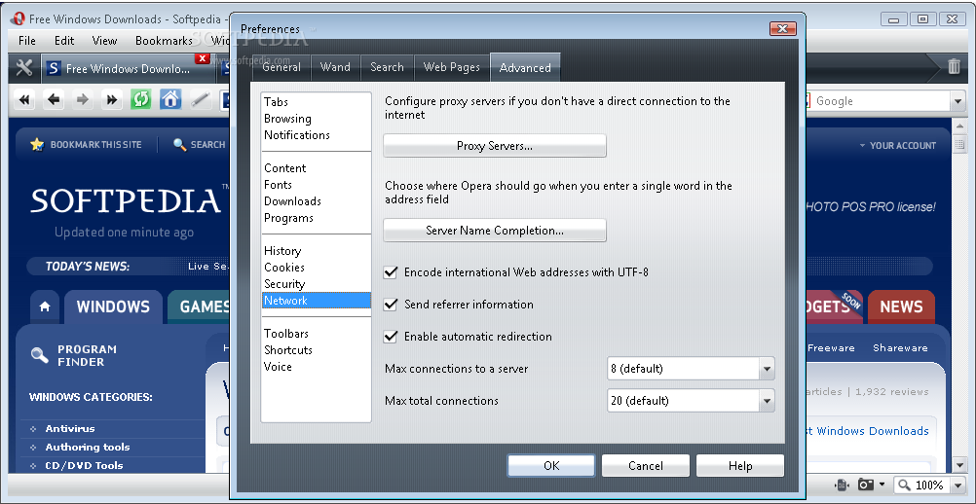Toggle Encode international Web addresses with UTF-8
The width and height of the screenshot is (976, 504).
391,272
